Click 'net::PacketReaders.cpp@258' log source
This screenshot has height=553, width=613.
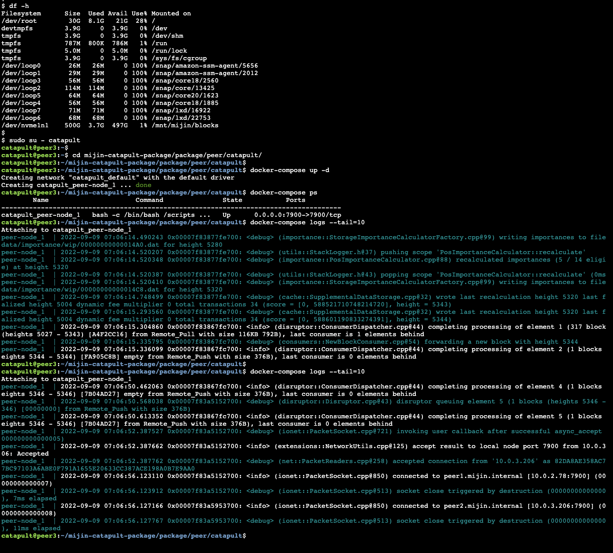point(335,461)
